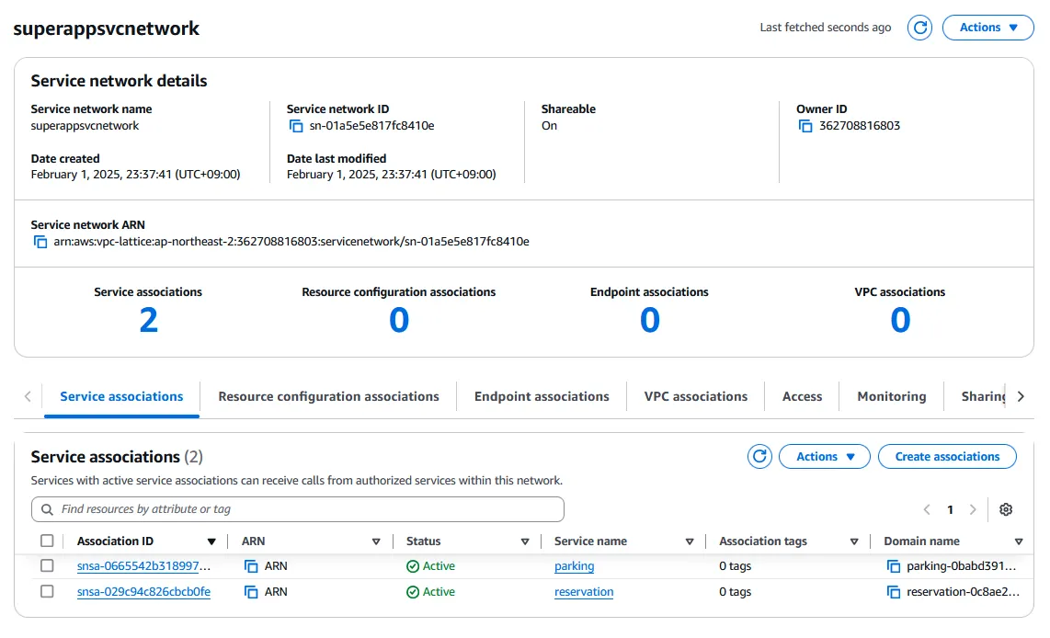1050x638 pixels.
Task: Open Actions dropdown in Service associations panel
Action: pos(825,456)
